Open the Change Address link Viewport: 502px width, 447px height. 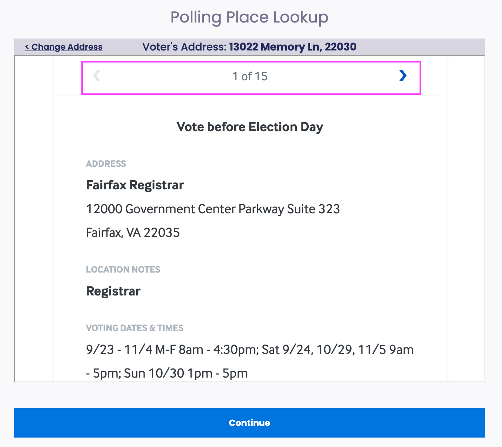coord(64,47)
